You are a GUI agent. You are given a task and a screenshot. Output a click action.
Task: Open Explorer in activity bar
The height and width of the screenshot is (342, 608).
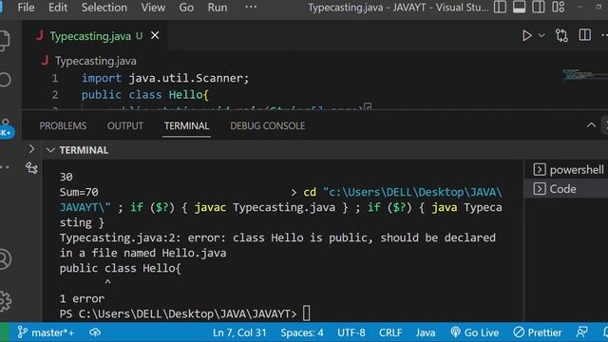5,41
